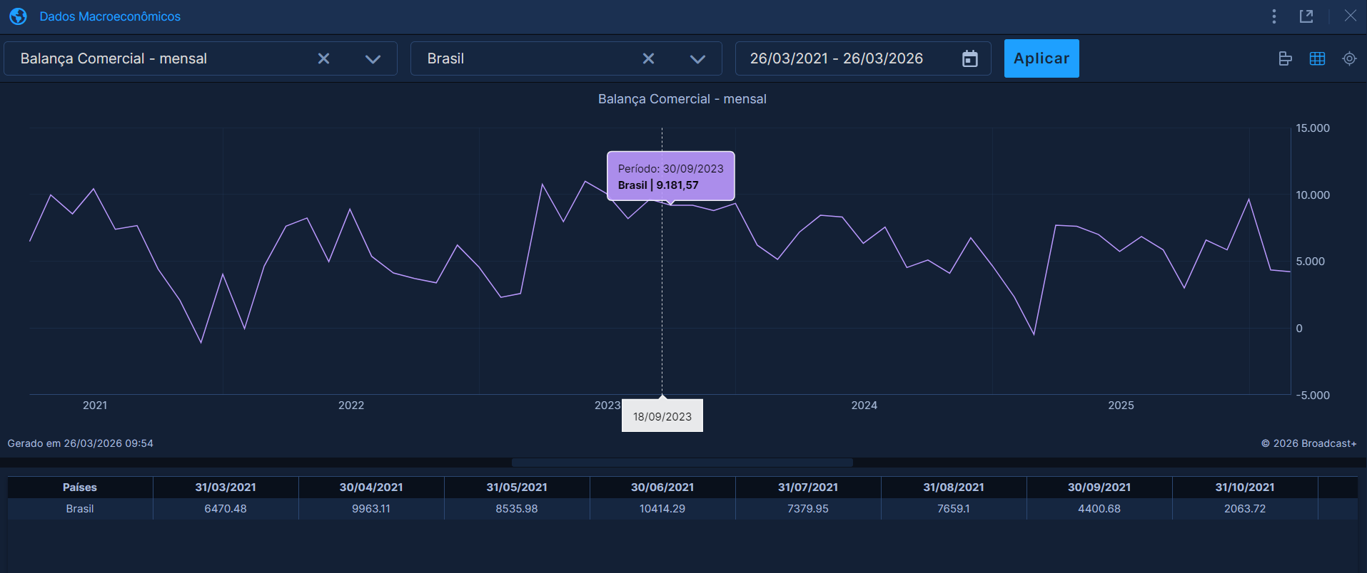Open the three-dot options menu
The height and width of the screenshot is (573, 1367).
tap(1273, 16)
